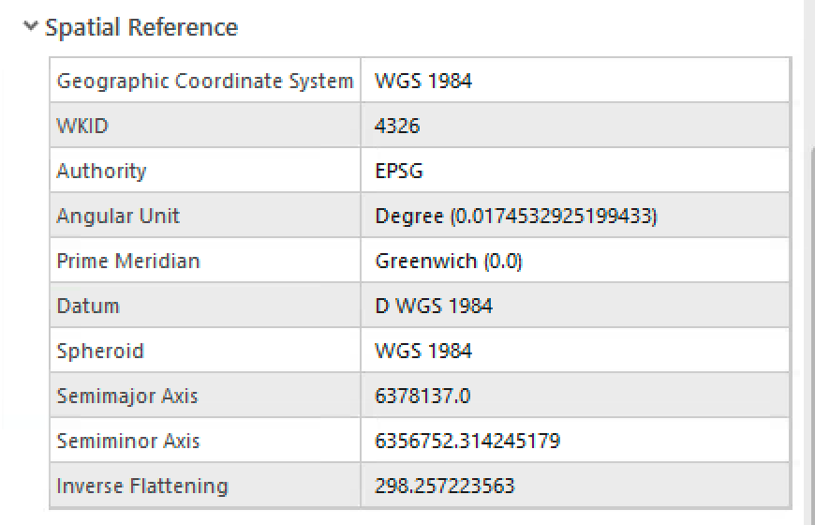
Task: Click the first-row WGS 1984 value
Action: (x=423, y=81)
